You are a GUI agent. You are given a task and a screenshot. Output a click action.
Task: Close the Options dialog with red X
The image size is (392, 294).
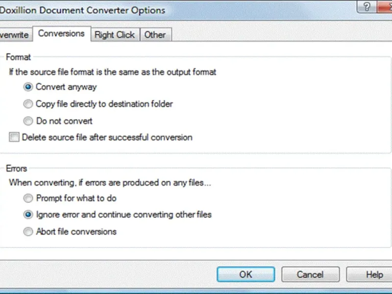tap(387, 7)
